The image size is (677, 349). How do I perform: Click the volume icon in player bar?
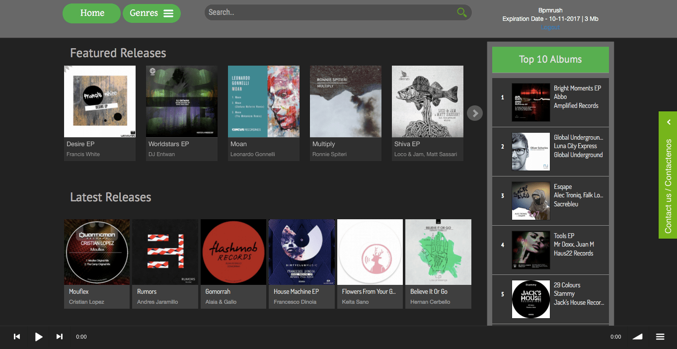click(637, 337)
